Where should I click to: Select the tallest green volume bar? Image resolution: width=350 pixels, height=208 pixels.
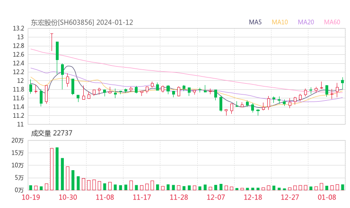click(x=57, y=169)
